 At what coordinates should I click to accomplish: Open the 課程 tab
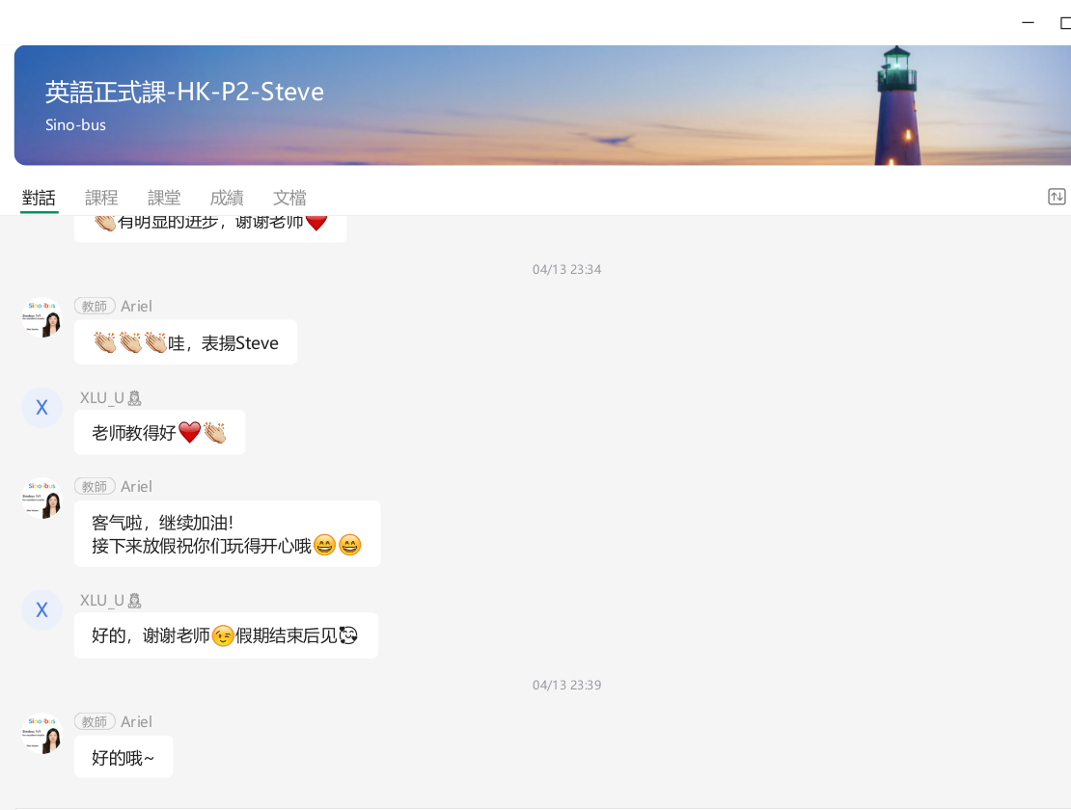tap(101, 198)
